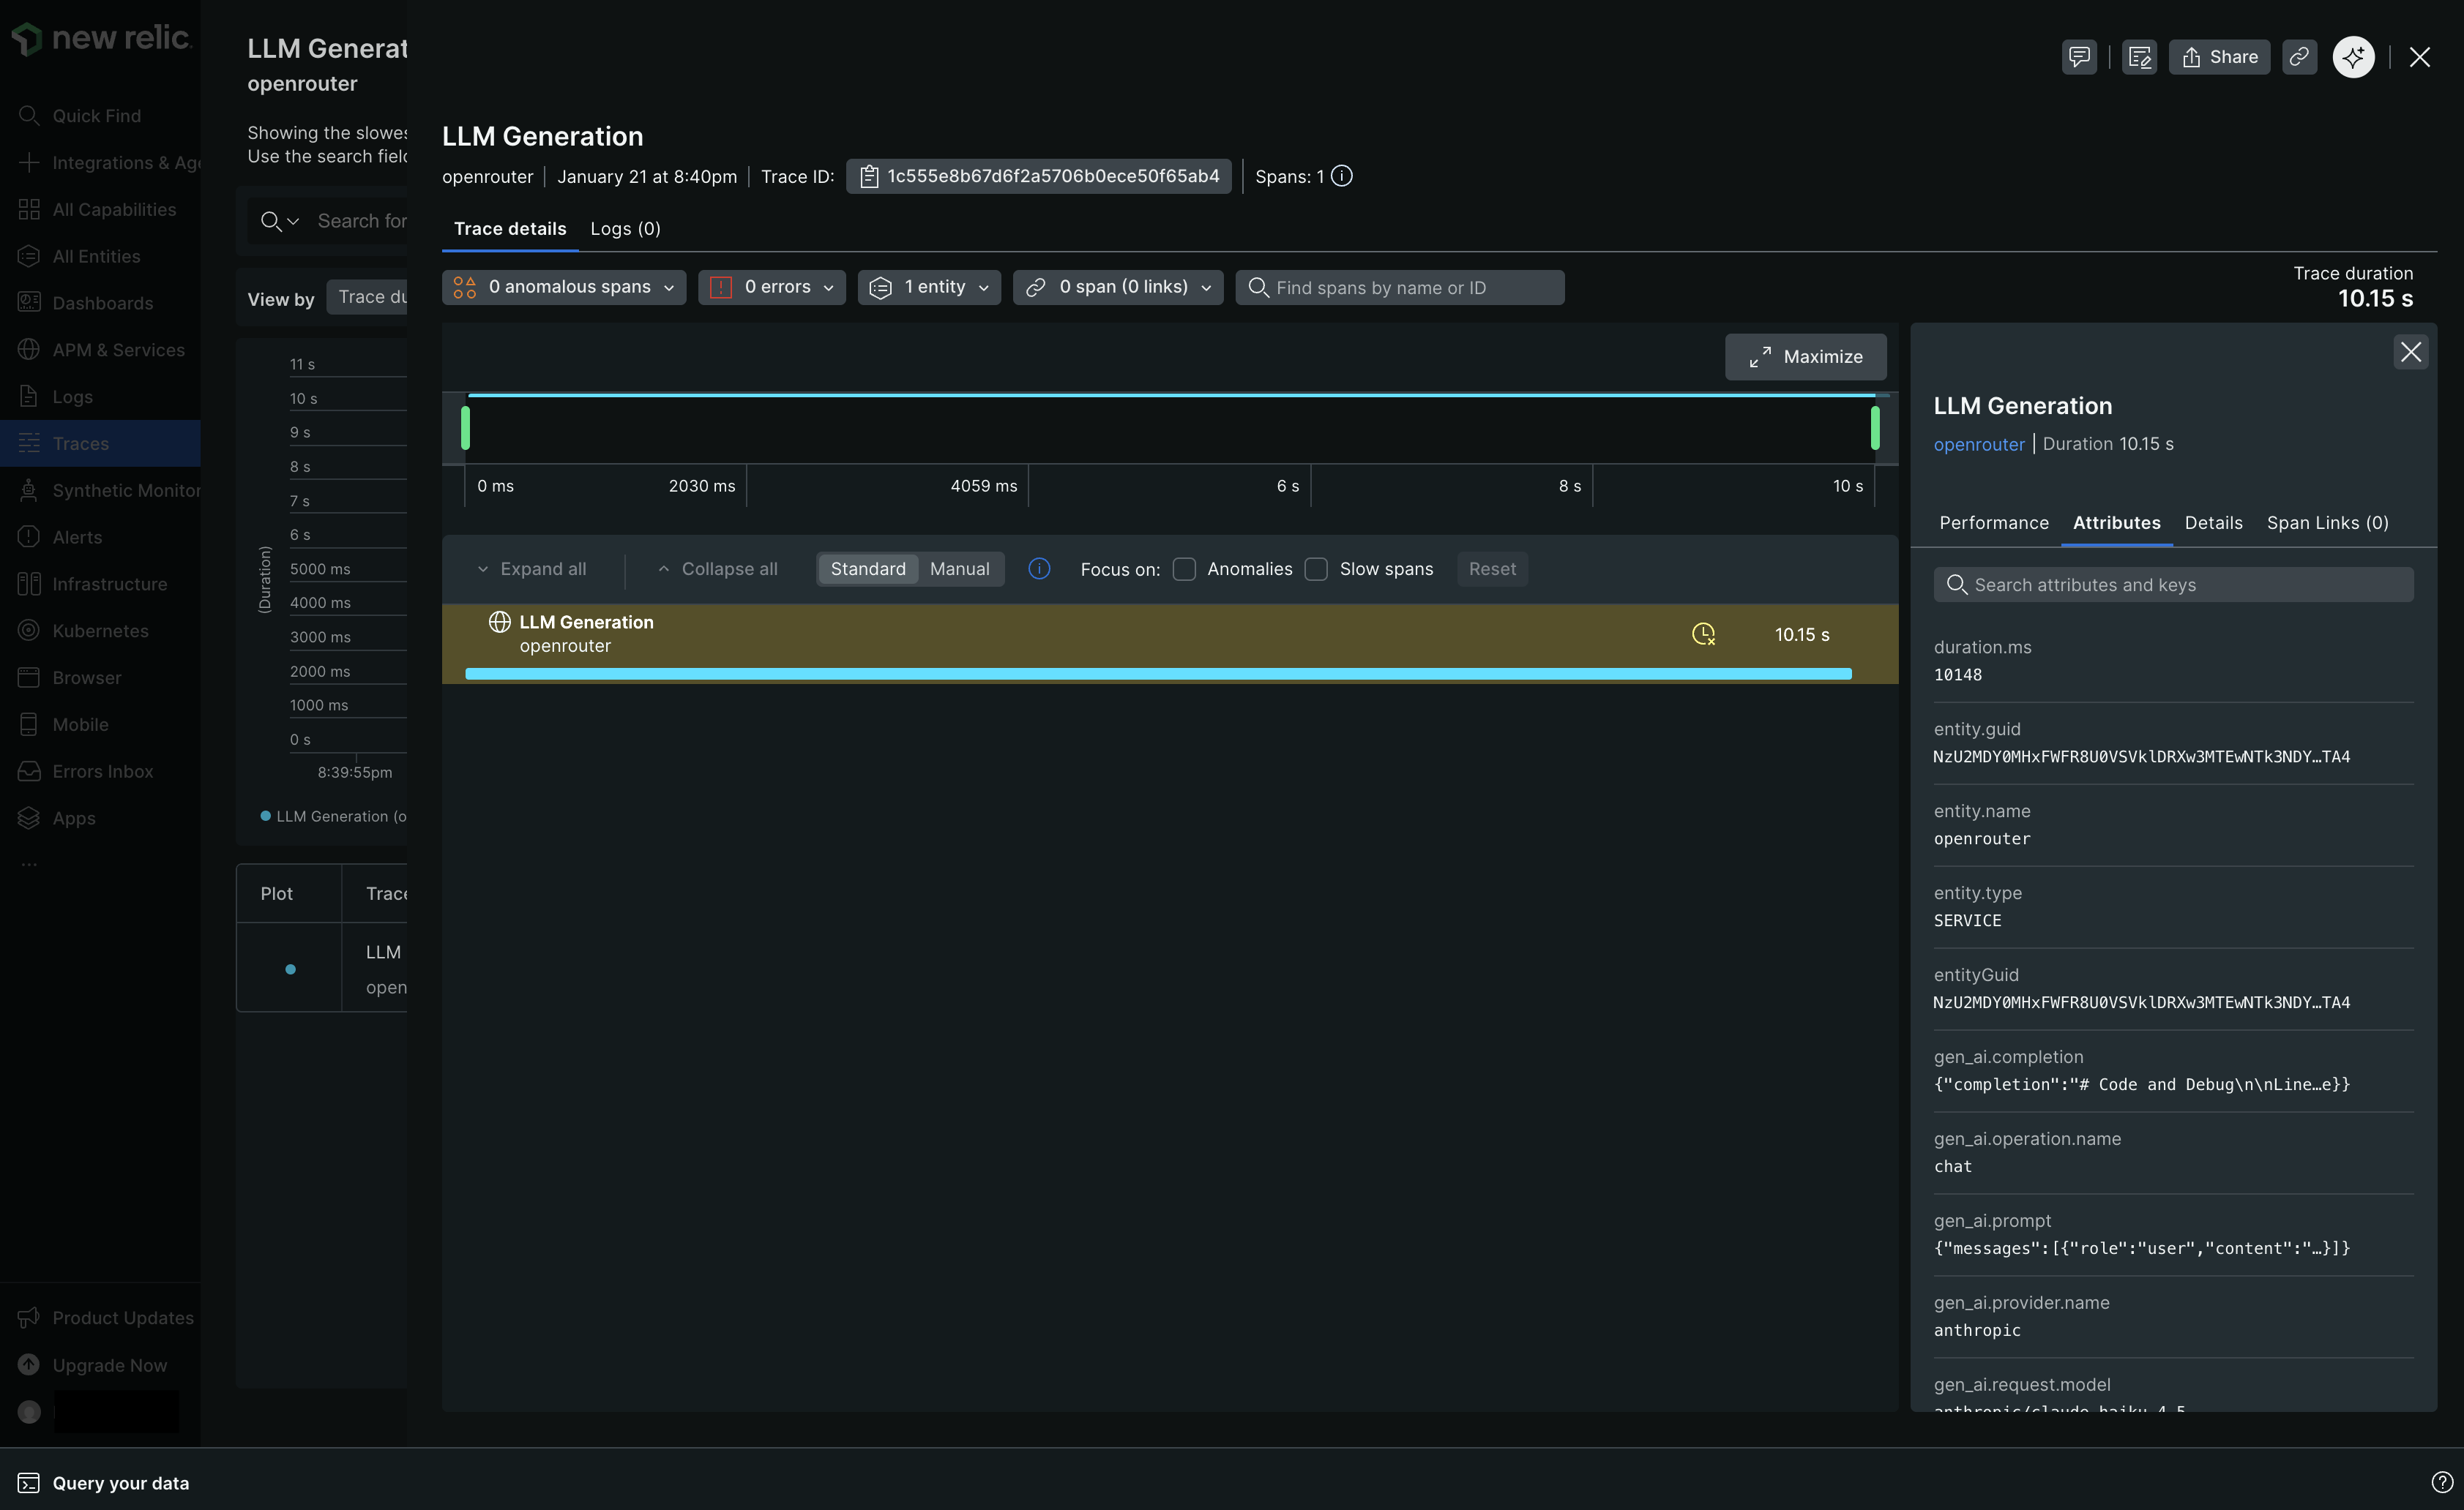Image resolution: width=2464 pixels, height=1510 pixels.
Task: Switch to the Logs (0) tab
Action: click(625, 229)
